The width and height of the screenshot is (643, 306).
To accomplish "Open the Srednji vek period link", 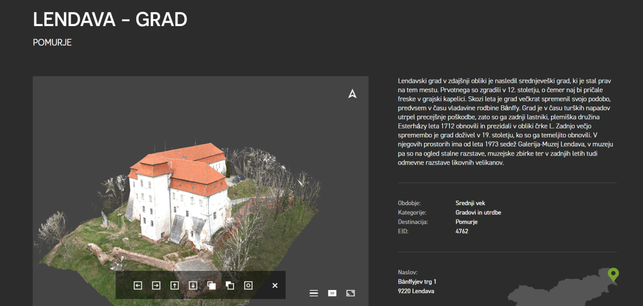I will (x=470, y=203).
